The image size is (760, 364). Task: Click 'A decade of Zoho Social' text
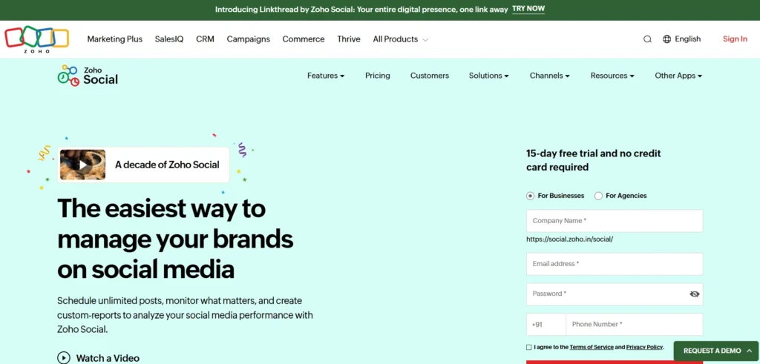167,165
